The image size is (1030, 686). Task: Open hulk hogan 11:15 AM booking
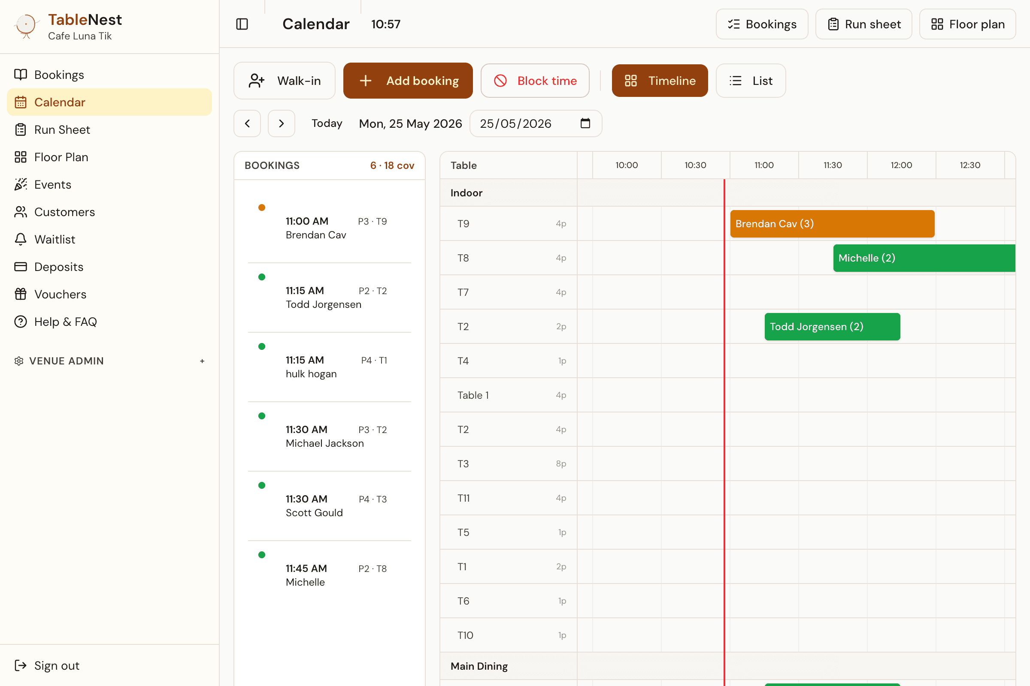click(329, 367)
